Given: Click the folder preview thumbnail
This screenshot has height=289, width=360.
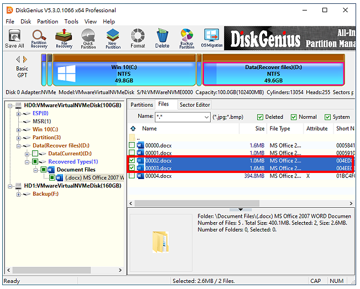Looking at the screenshot, I should 160,242.
